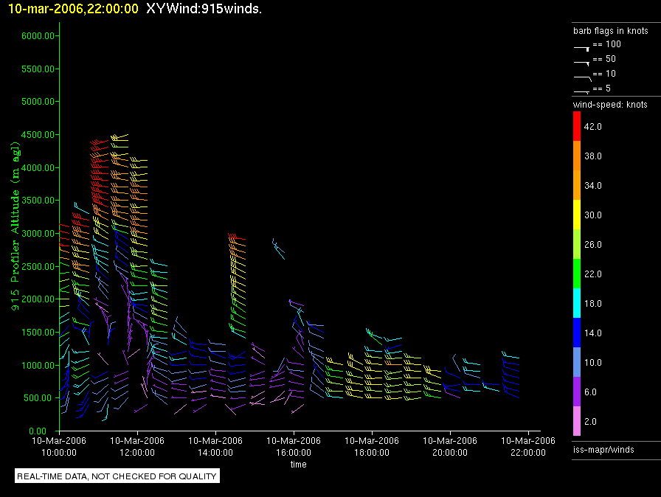Click the 'wind-speed: knots' legend heading
This screenshot has height=497, width=661.
610,105
